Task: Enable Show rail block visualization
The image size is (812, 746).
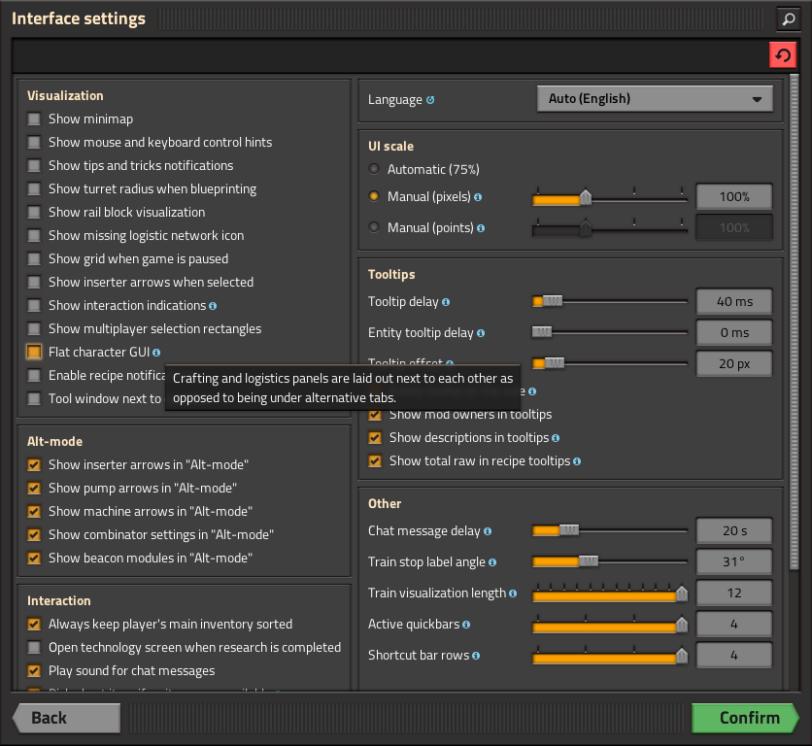Action: tap(34, 213)
